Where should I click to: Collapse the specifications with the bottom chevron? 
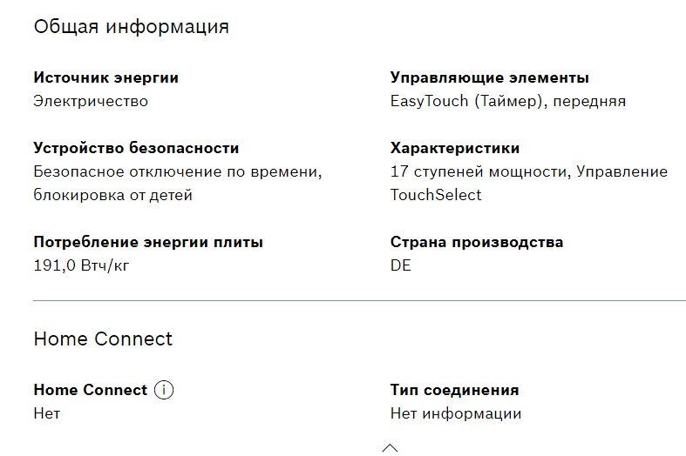[x=390, y=447]
